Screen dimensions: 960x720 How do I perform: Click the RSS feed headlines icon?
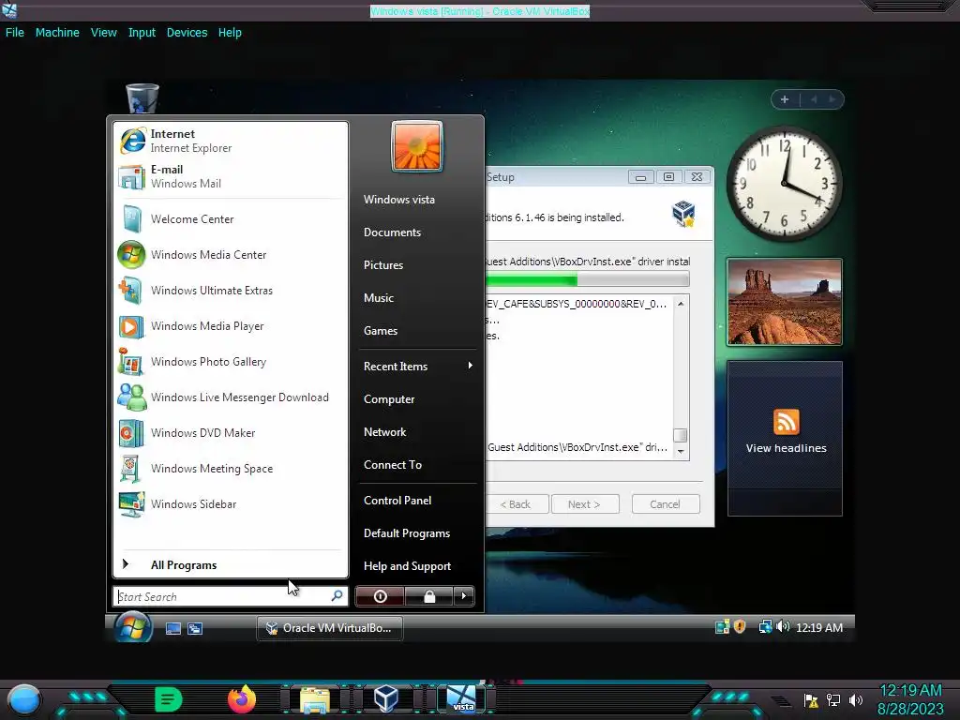pyautogui.click(x=787, y=422)
